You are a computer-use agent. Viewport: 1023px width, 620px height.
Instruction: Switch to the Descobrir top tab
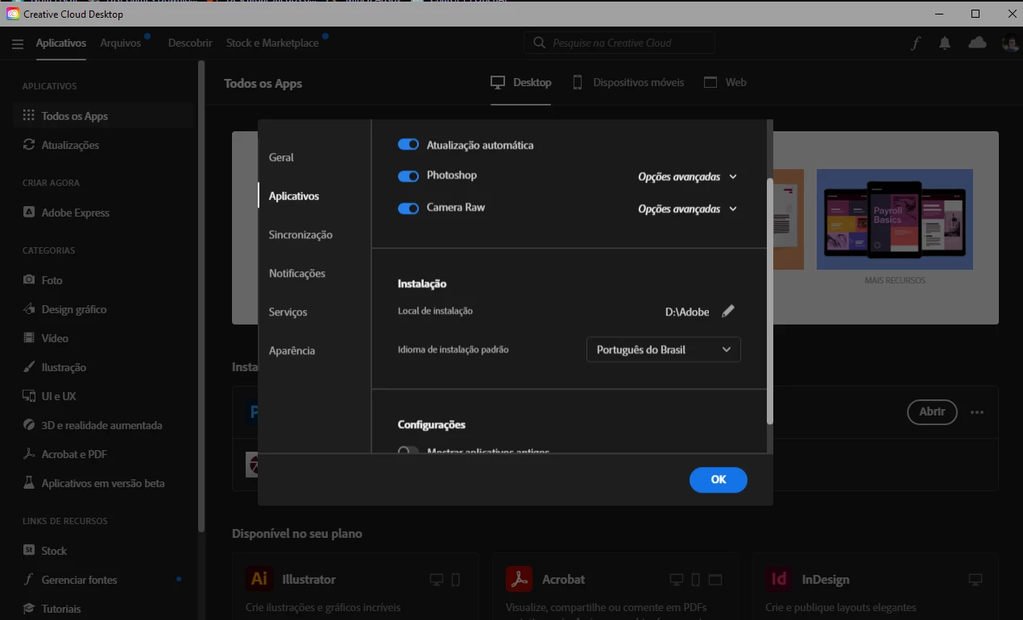pyautogui.click(x=190, y=43)
